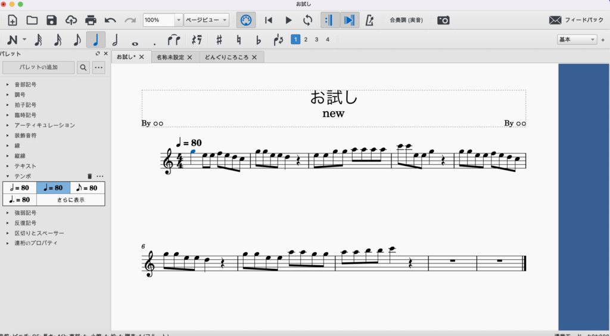
Task: Select the eighth note duration
Action: tap(77, 40)
